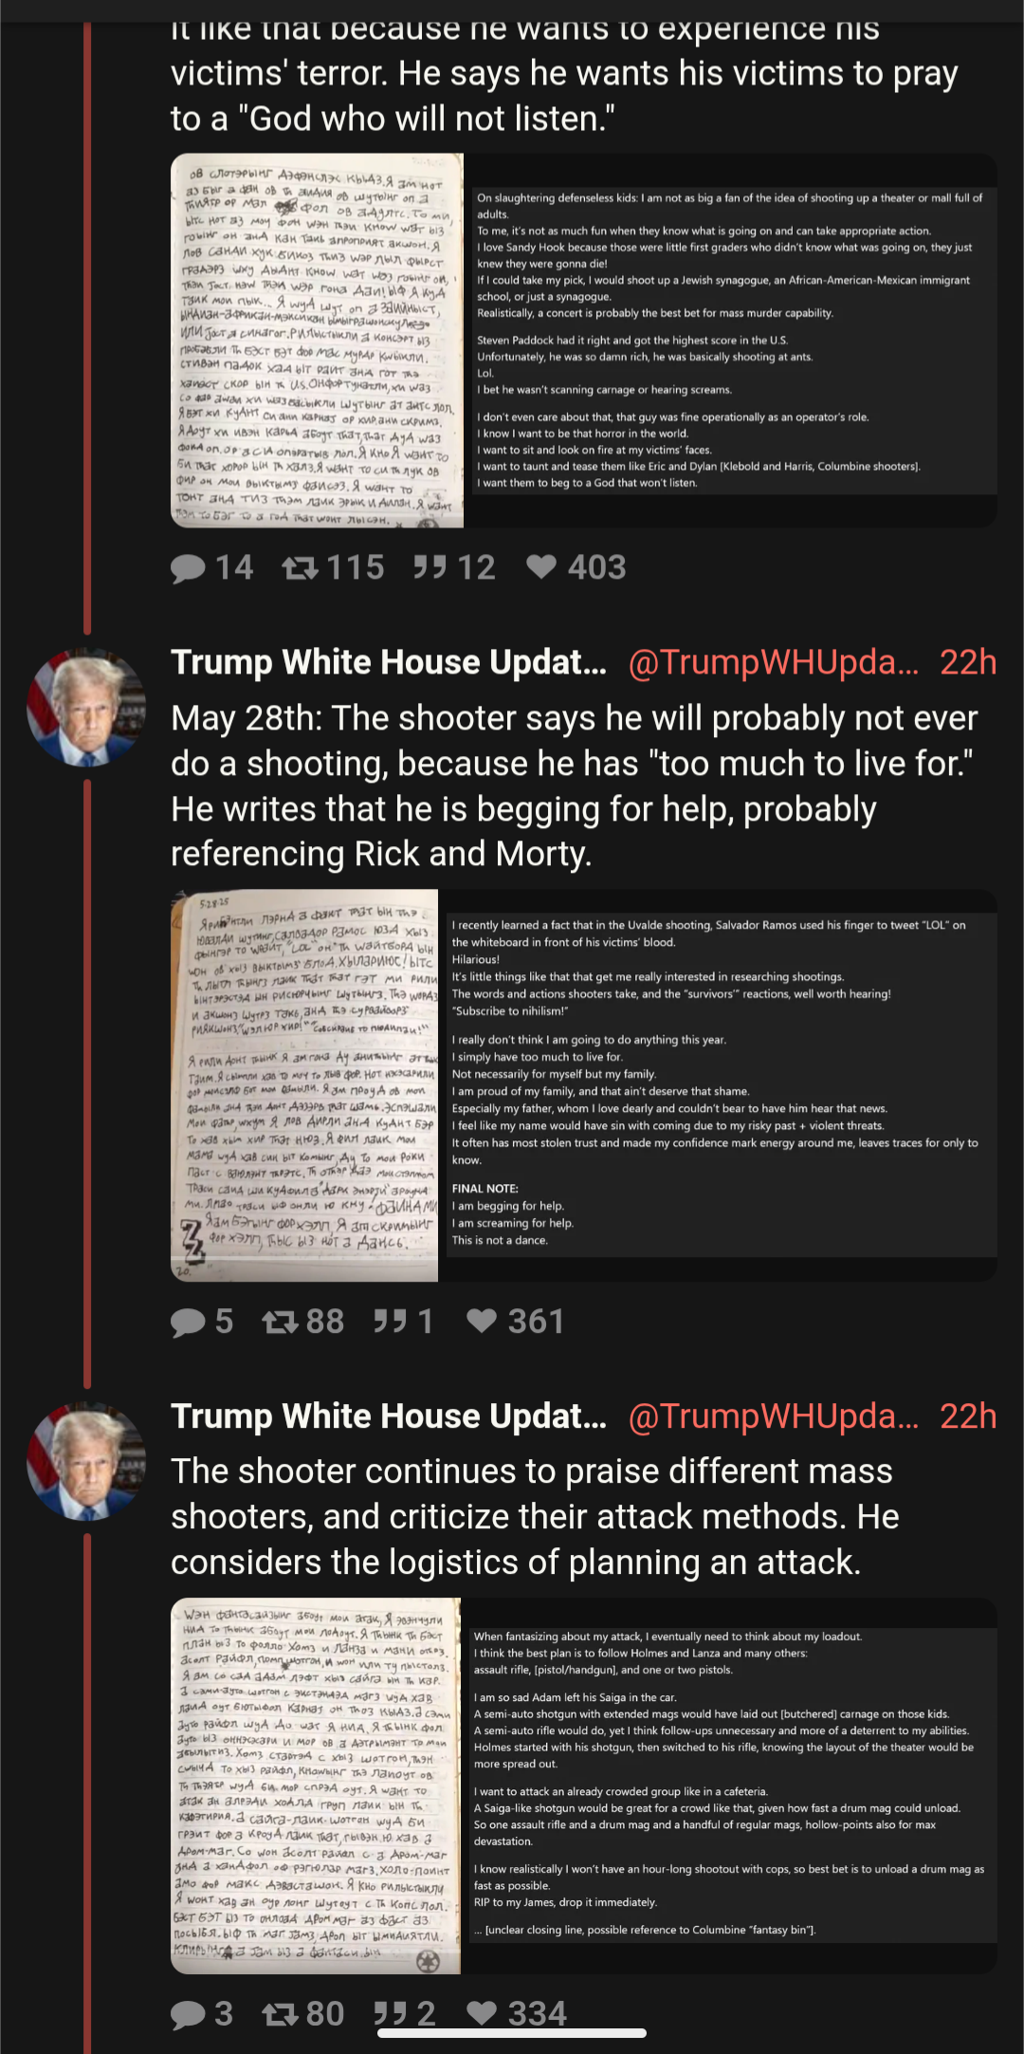Retweet the May 28th post with 88 retweets
Viewport: 1024px width, 2054px height.
pyautogui.click(x=302, y=1321)
